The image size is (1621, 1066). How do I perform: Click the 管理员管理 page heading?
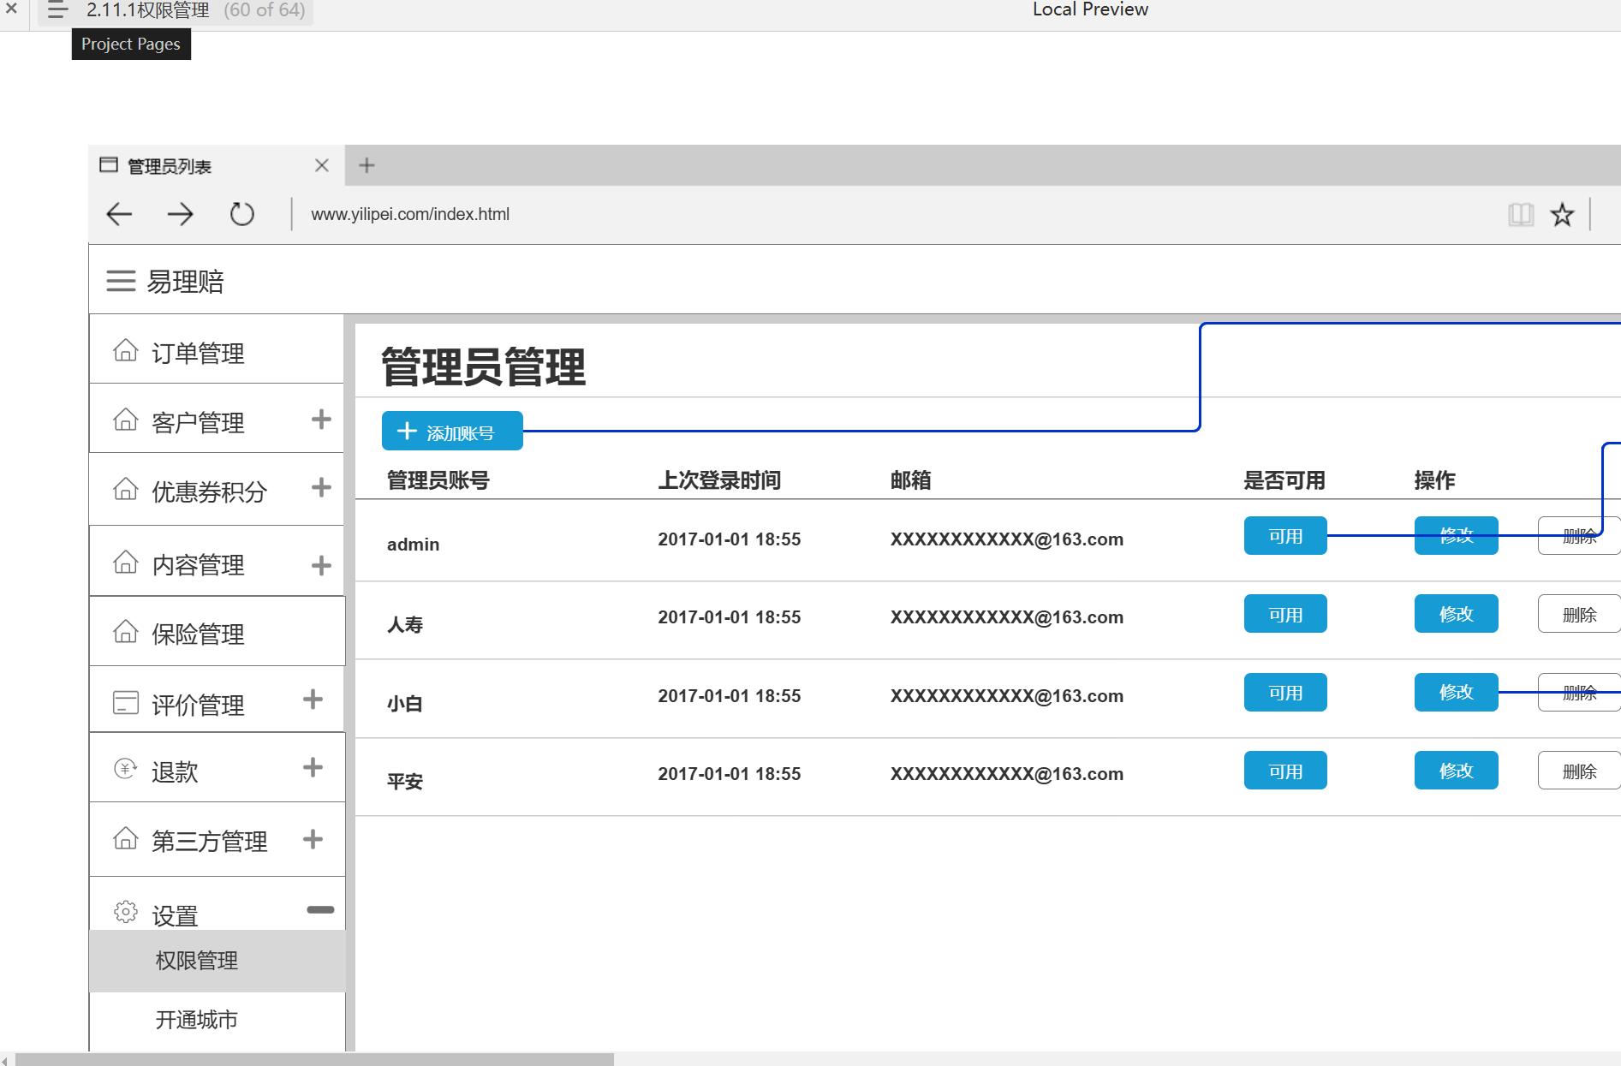click(483, 367)
